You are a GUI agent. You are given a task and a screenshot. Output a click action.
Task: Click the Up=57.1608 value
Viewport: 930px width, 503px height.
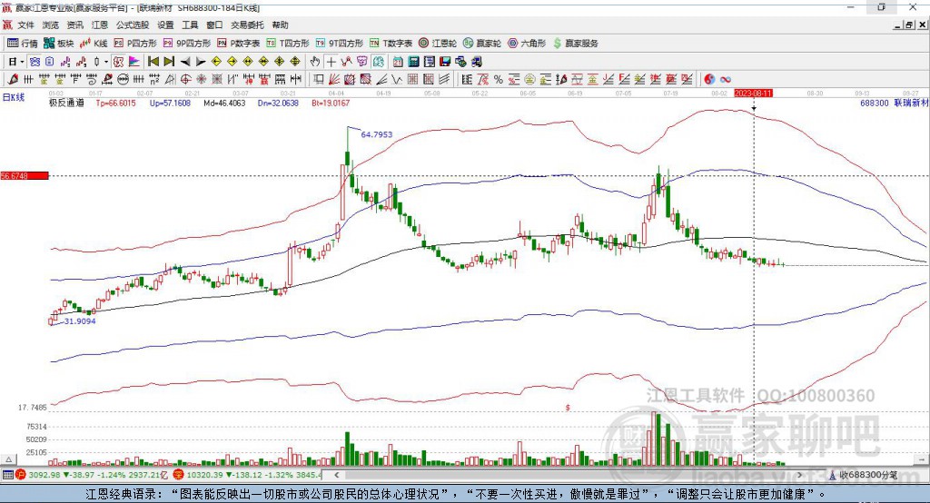(x=170, y=104)
